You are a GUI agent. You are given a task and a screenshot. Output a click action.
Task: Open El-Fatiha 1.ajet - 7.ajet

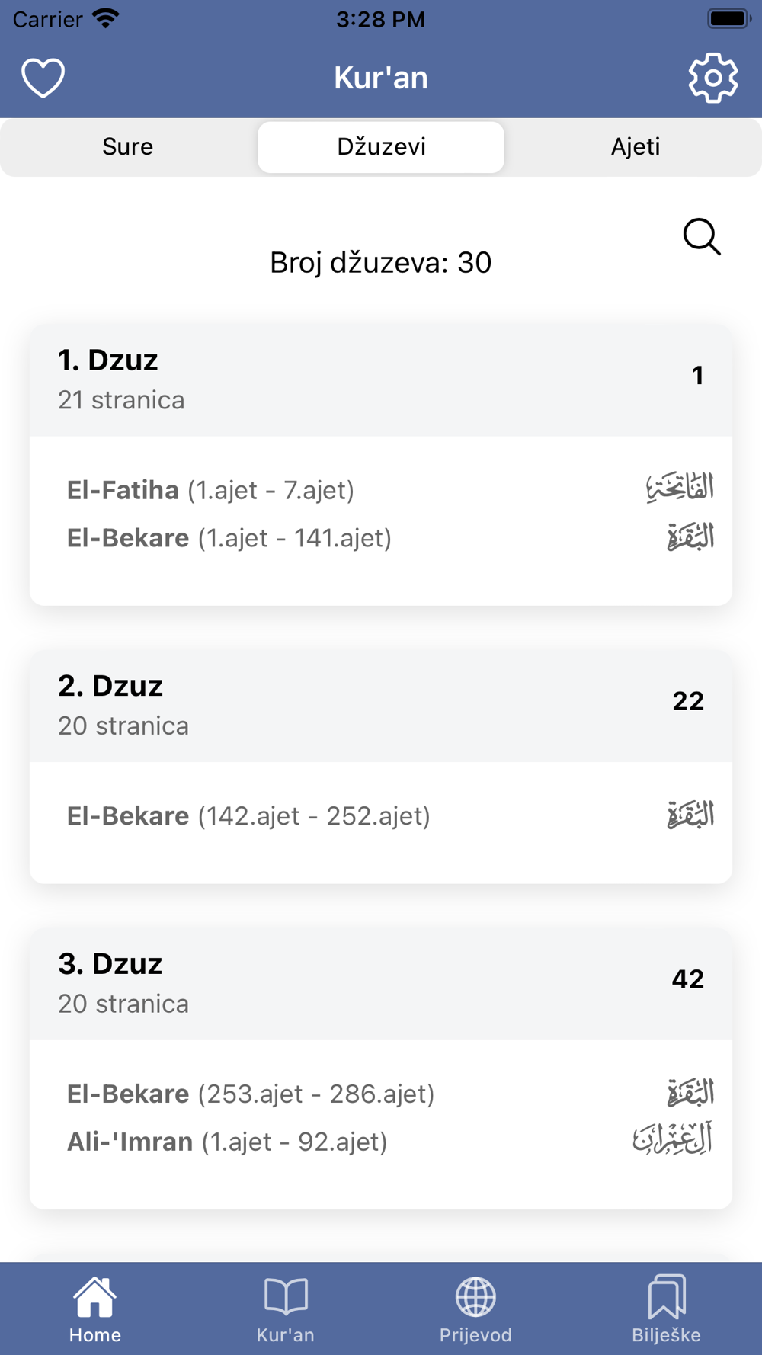(210, 490)
